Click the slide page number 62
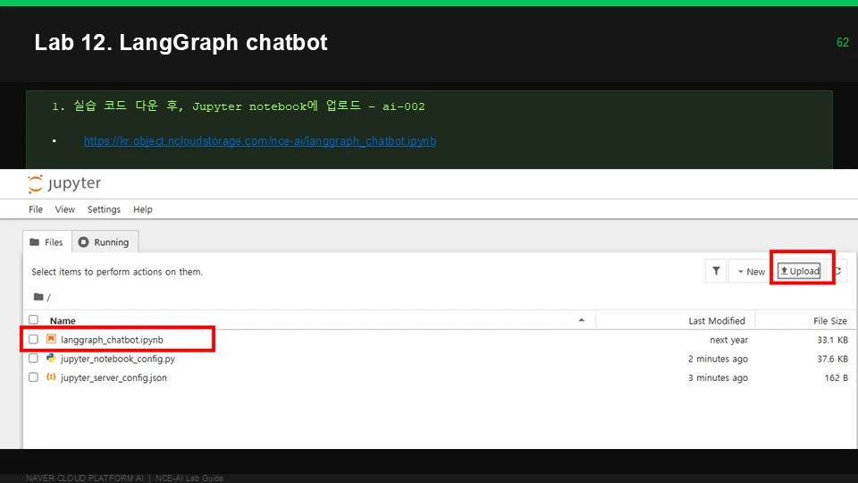Screen dimensions: 858x483 [x=843, y=42]
